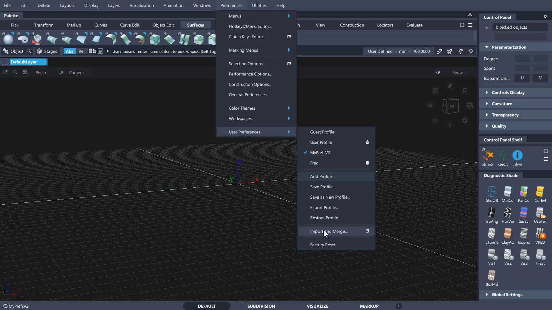Viewport: 552px width, 310px height.
Task: Select the ShdOff diagnostic shade icon
Action: (492, 192)
